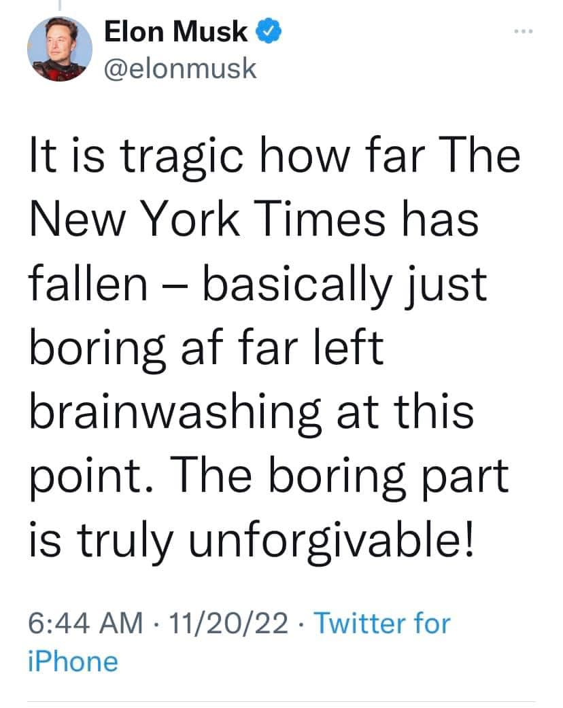Click the 6:44 AM timestamp
The image size is (563, 708).
click(x=86, y=623)
